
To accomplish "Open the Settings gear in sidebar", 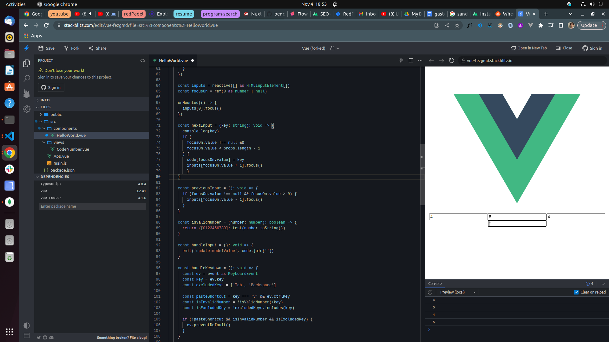I will (x=27, y=109).
